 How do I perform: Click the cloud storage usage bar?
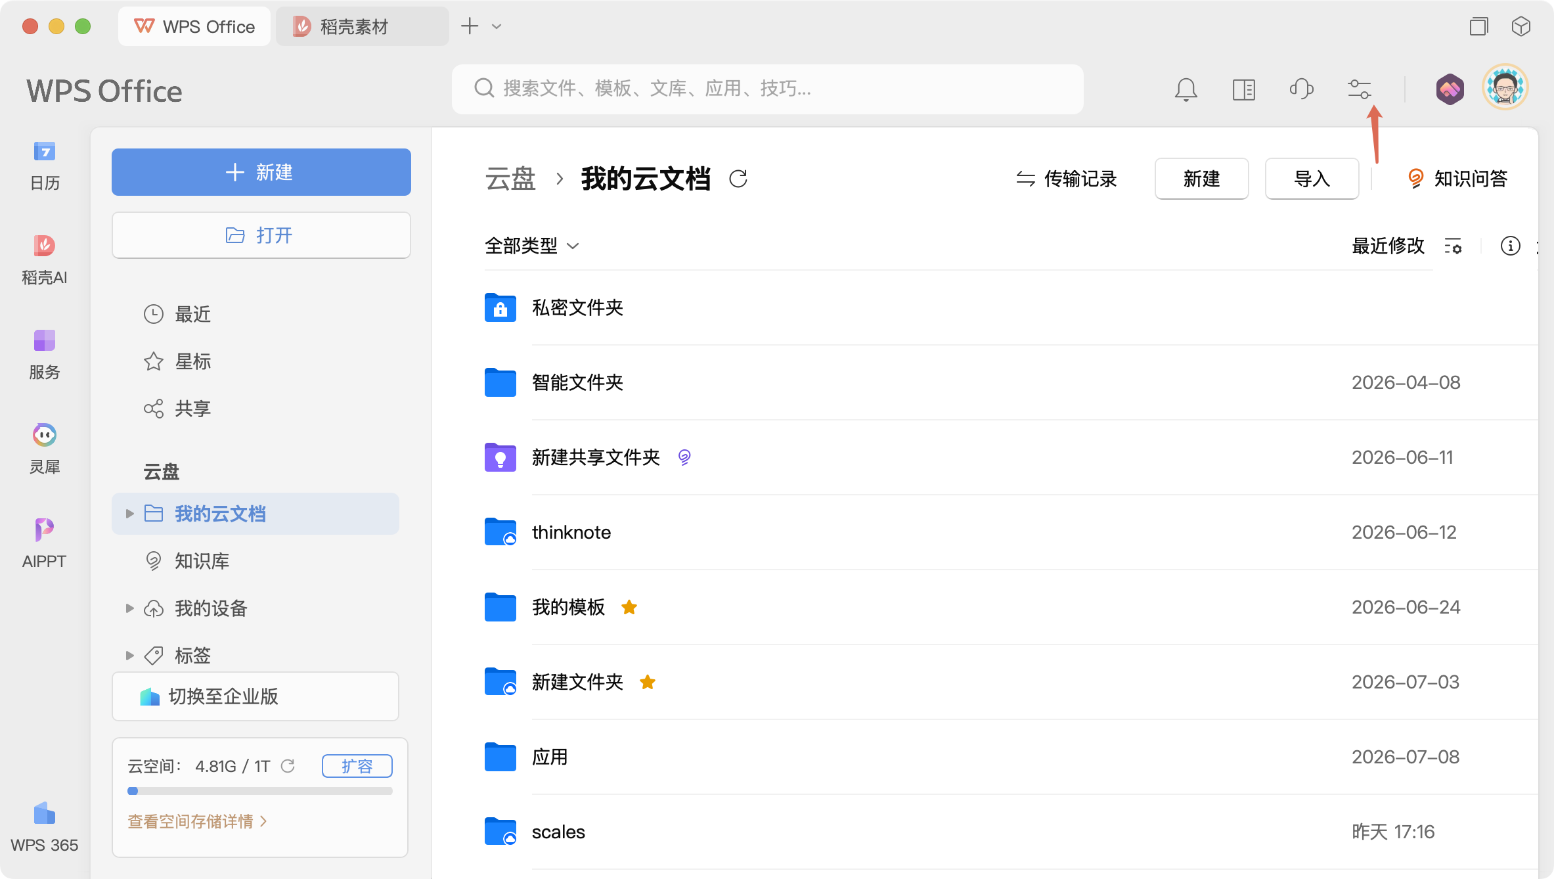tap(260, 791)
